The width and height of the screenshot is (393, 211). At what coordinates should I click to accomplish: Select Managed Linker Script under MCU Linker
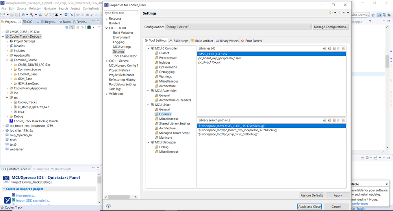(174, 133)
